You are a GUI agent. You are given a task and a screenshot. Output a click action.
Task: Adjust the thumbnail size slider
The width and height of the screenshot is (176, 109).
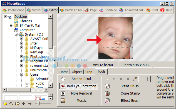pyautogui.click(x=38, y=103)
